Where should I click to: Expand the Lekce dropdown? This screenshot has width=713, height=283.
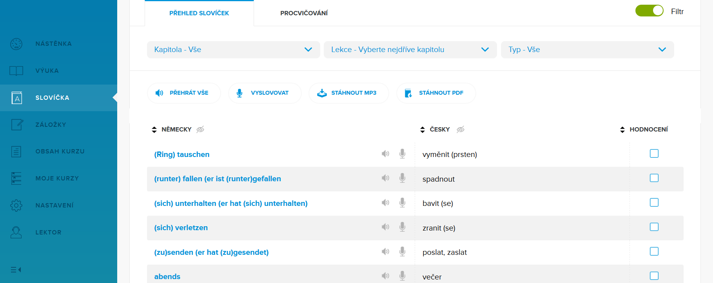point(410,50)
